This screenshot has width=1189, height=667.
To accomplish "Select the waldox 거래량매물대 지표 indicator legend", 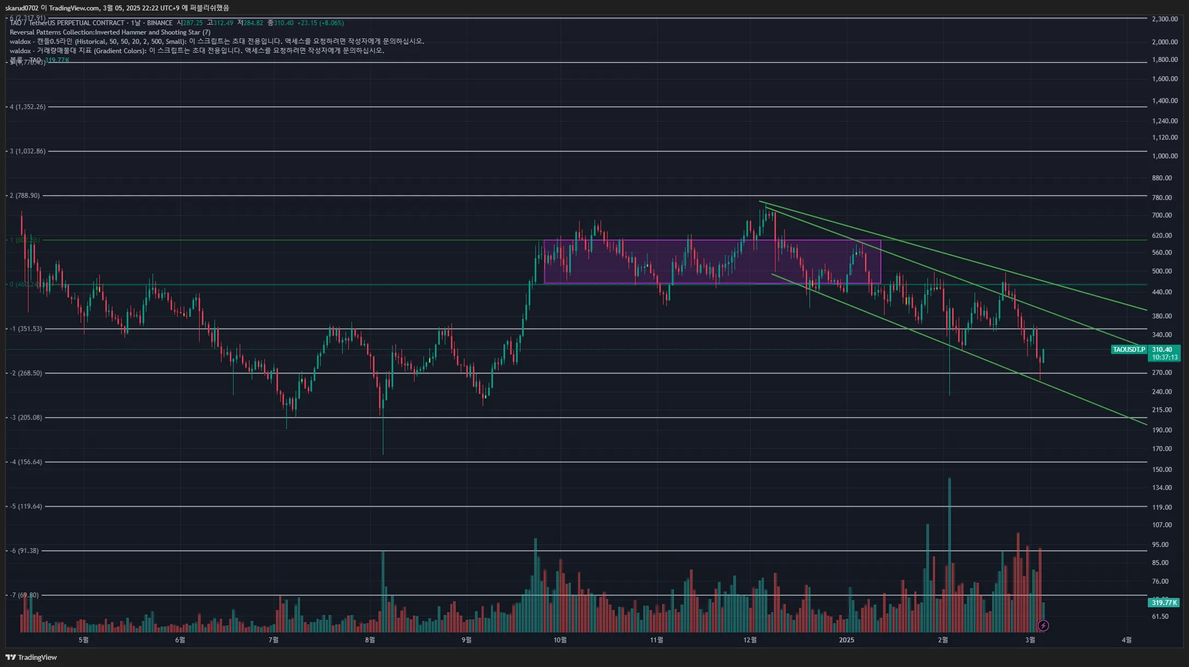I will (197, 51).
